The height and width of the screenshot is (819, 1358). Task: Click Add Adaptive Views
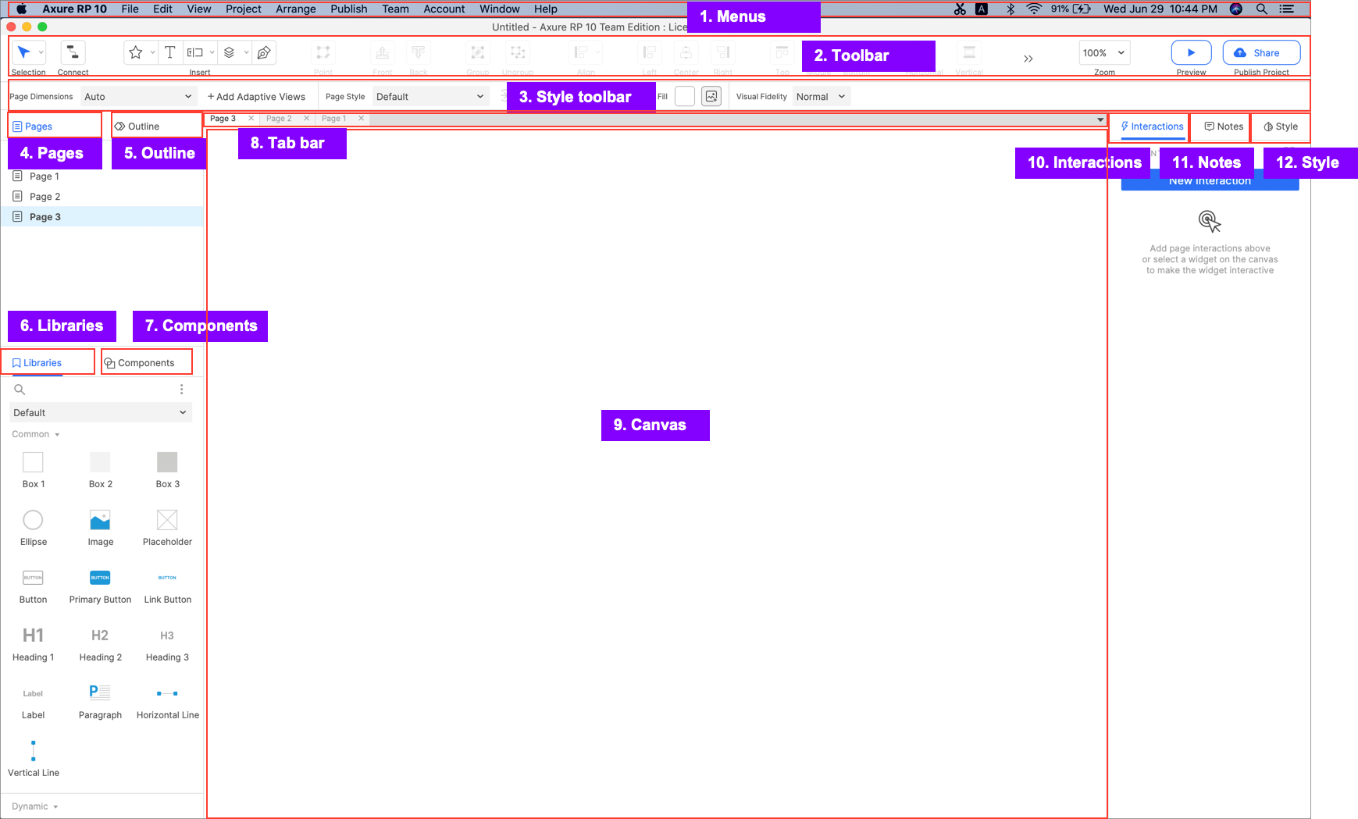[x=256, y=97]
